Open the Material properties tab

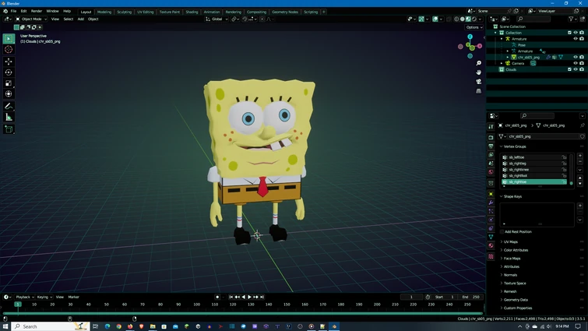click(x=491, y=245)
